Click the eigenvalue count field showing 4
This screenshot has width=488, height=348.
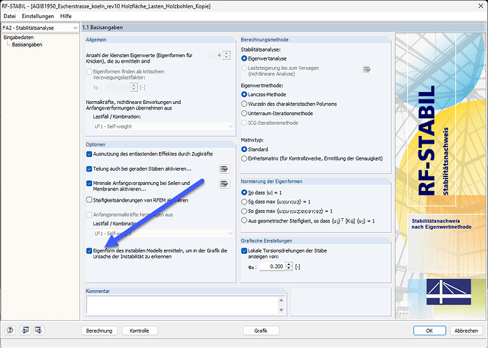pos(215,55)
